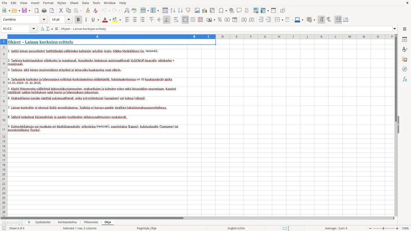Open the Tools menu
Screen dimensions: 411x231
point(96,3)
